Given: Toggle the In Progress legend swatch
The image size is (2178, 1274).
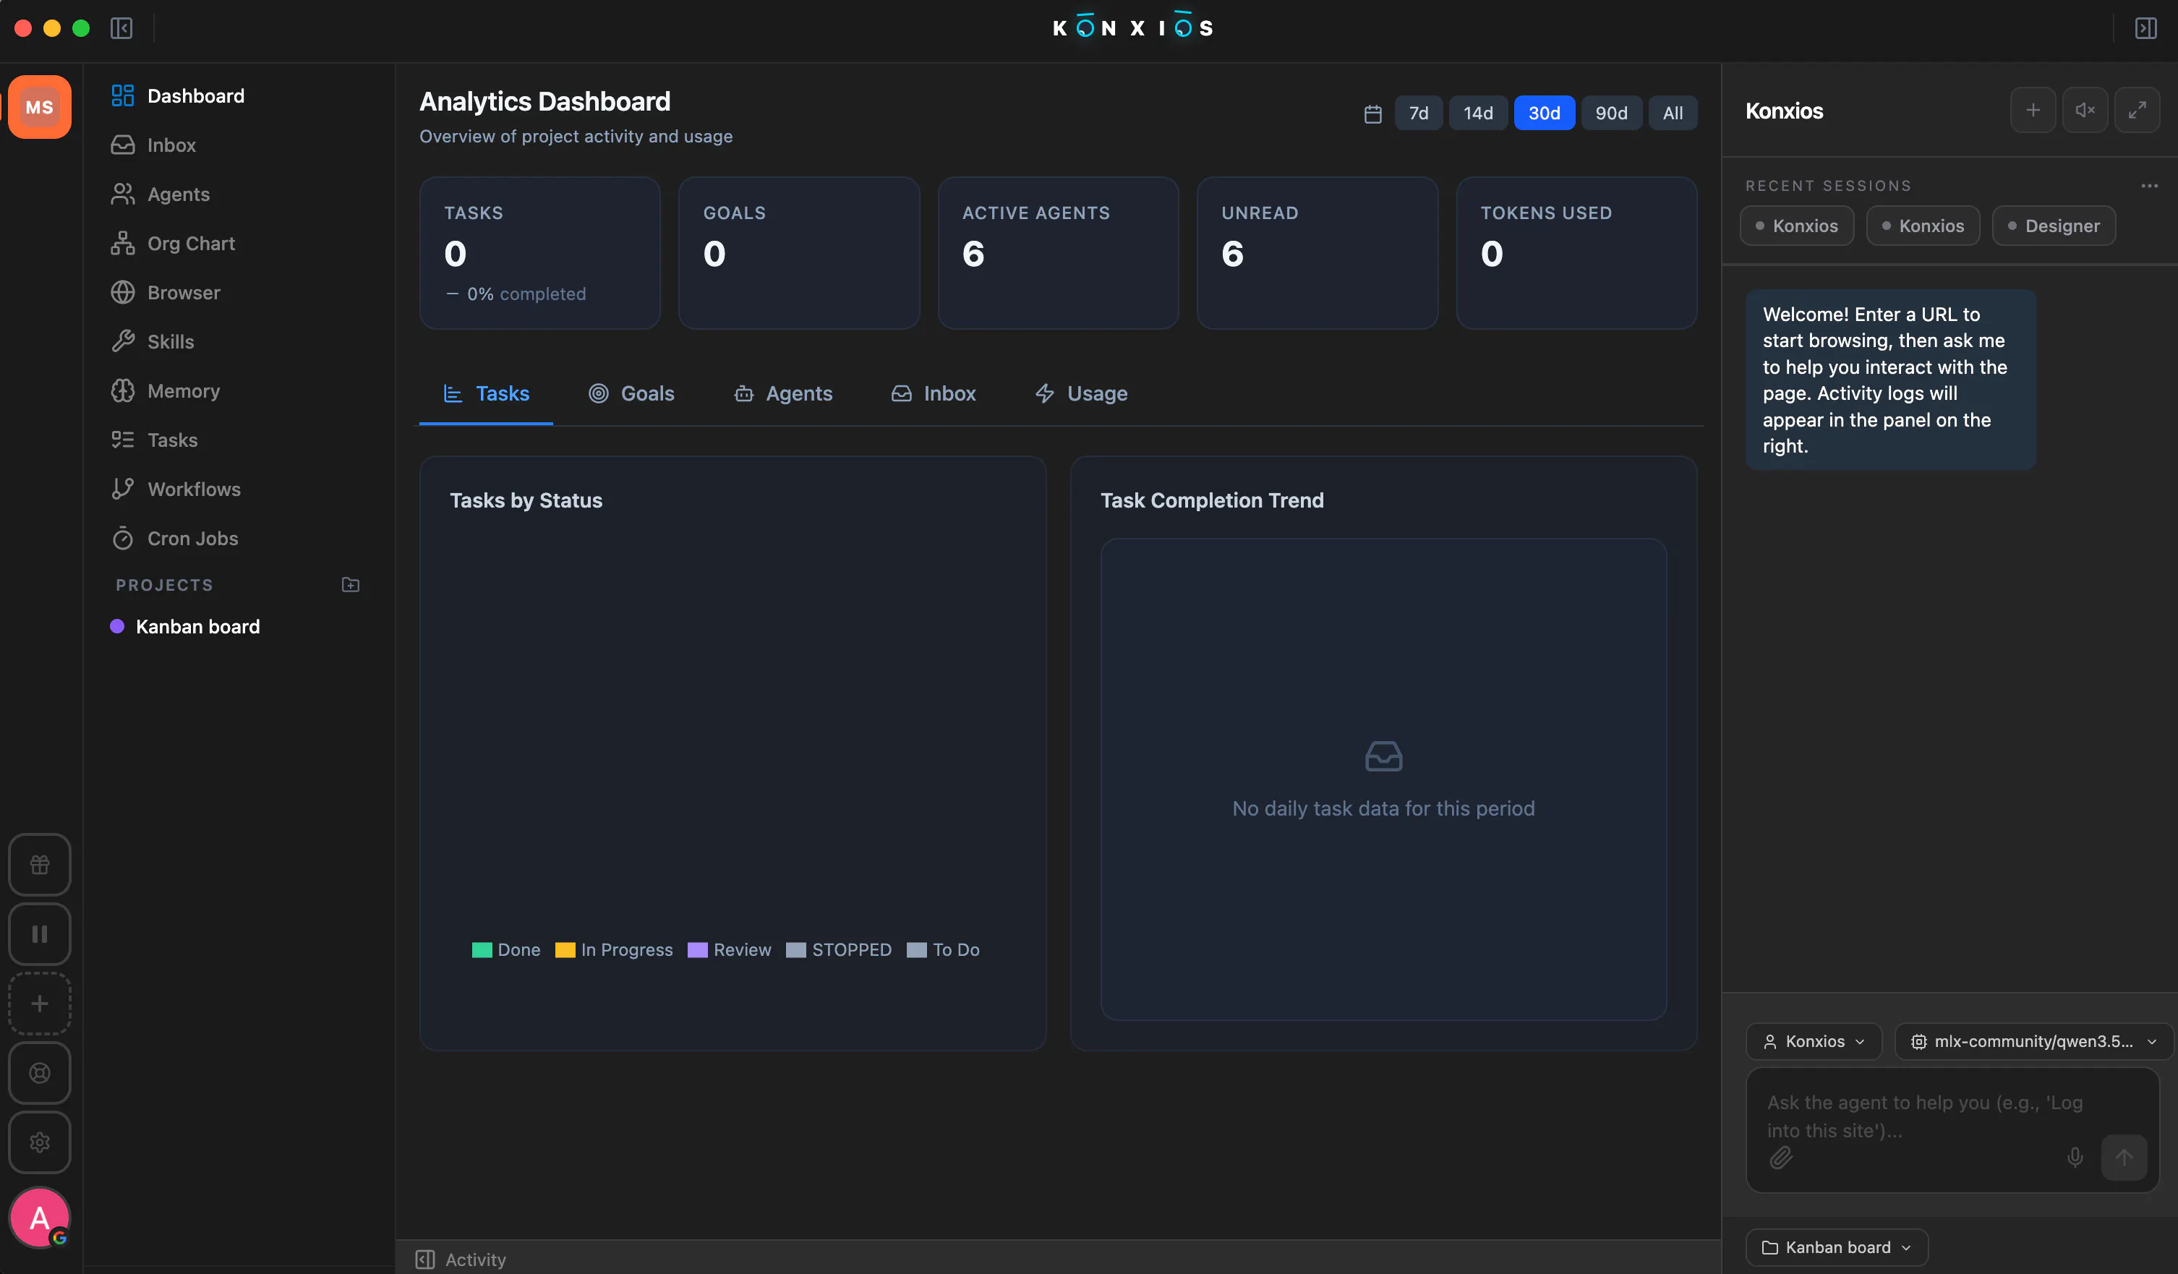Looking at the screenshot, I should [x=565, y=950].
